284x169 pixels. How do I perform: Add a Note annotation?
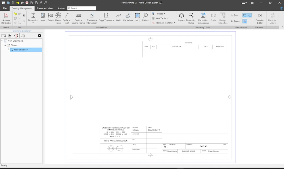click(43, 17)
